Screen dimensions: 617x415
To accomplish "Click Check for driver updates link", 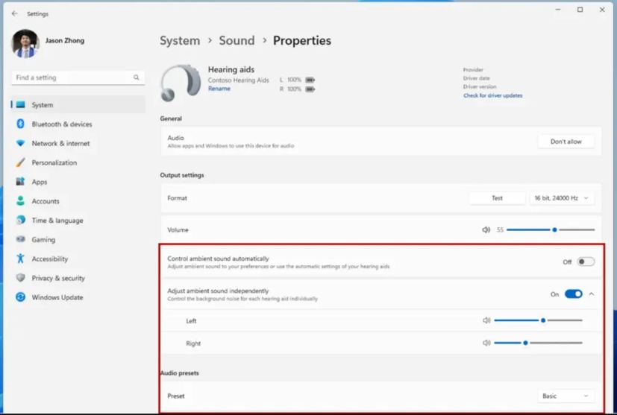I will (x=492, y=96).
